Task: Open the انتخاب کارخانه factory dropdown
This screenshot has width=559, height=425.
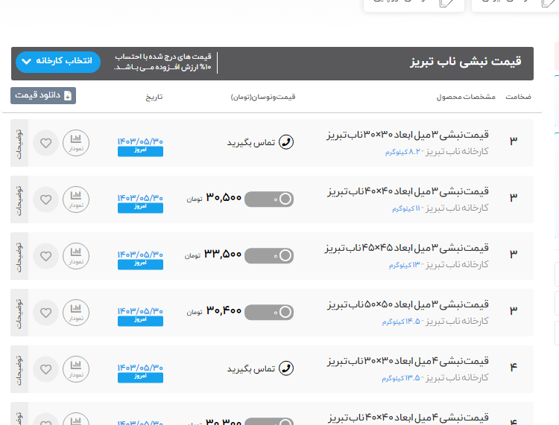Action: click(x=57, y=61)
